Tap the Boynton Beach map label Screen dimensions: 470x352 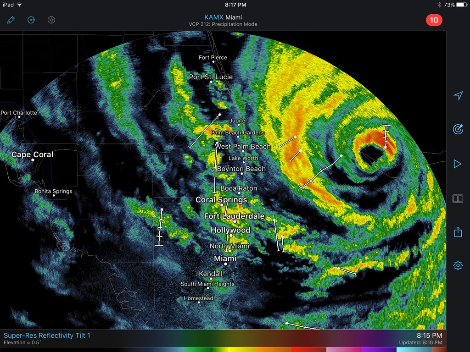(x=241, y=169)
